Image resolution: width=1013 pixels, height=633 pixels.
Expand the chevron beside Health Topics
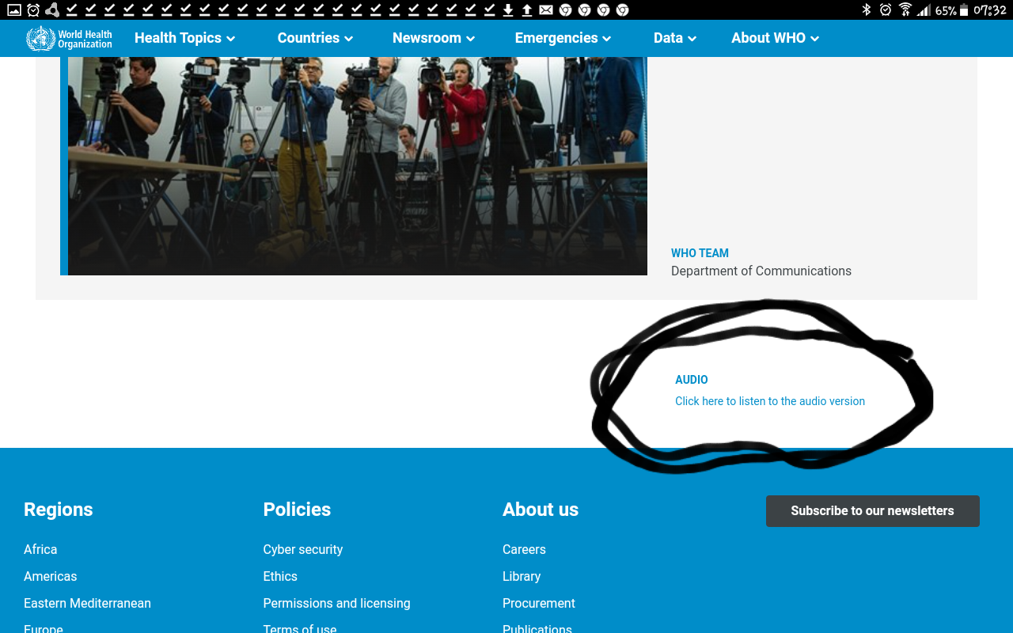click(x=230, y=39)
